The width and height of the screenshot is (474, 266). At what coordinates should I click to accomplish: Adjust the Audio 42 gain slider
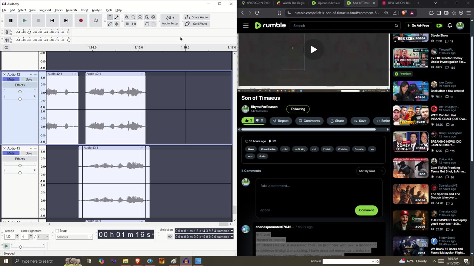20,92
